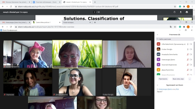This screenshot has height=109, width=195.
Task: Collapse the Участники panel with its chevron
Action: pyautogui.click(x=158, y=35)
